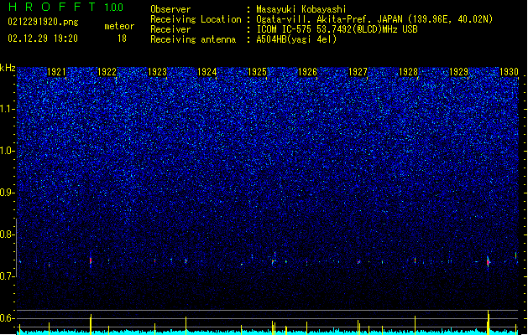Click the 0.9 kHz frequency tick label

tap(8, 193)
